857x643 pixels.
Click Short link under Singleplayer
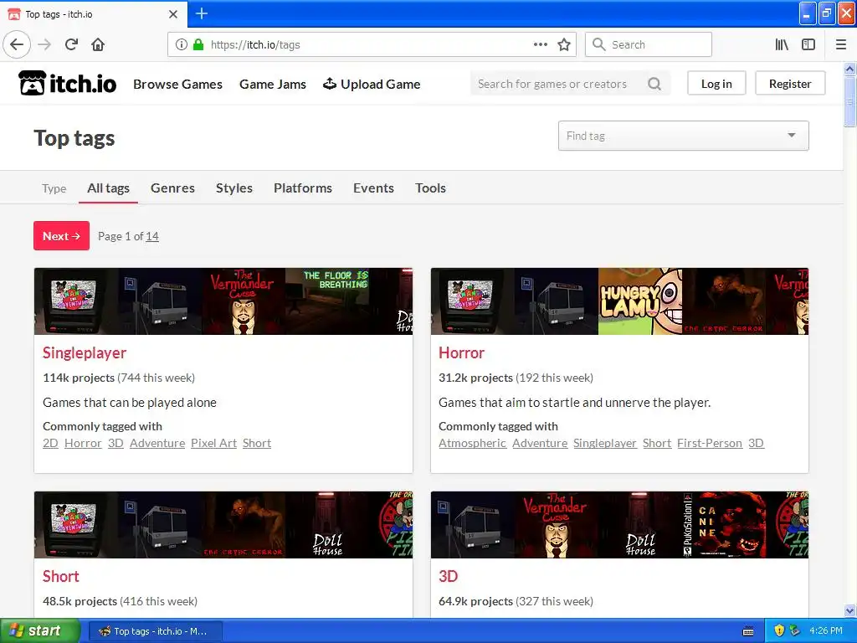tap(257, 443)
